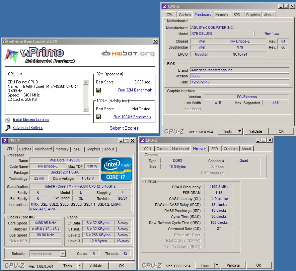
Task: Run the 1024M Benchmark
Action: click(x=132, y=117)
